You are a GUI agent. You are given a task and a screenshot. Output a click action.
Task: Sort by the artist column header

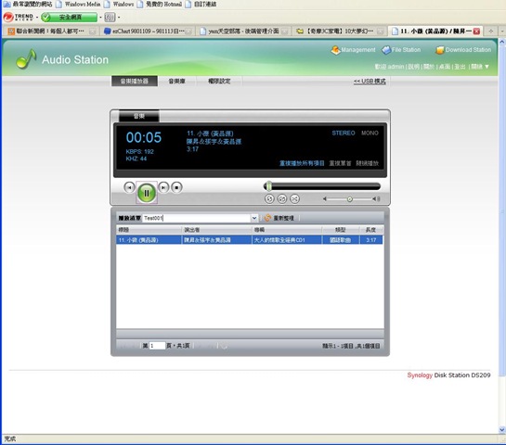coord(217,230)
